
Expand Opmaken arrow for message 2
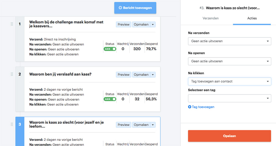coord(153,75)
